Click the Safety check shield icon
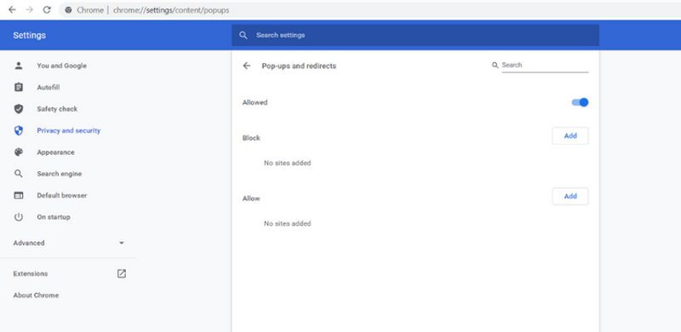The height and width of the screenshot is (332, 681). pyautogui.click(x=18, y=109)
